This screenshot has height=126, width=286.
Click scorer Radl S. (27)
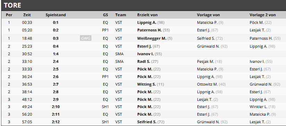coord(148,61)
